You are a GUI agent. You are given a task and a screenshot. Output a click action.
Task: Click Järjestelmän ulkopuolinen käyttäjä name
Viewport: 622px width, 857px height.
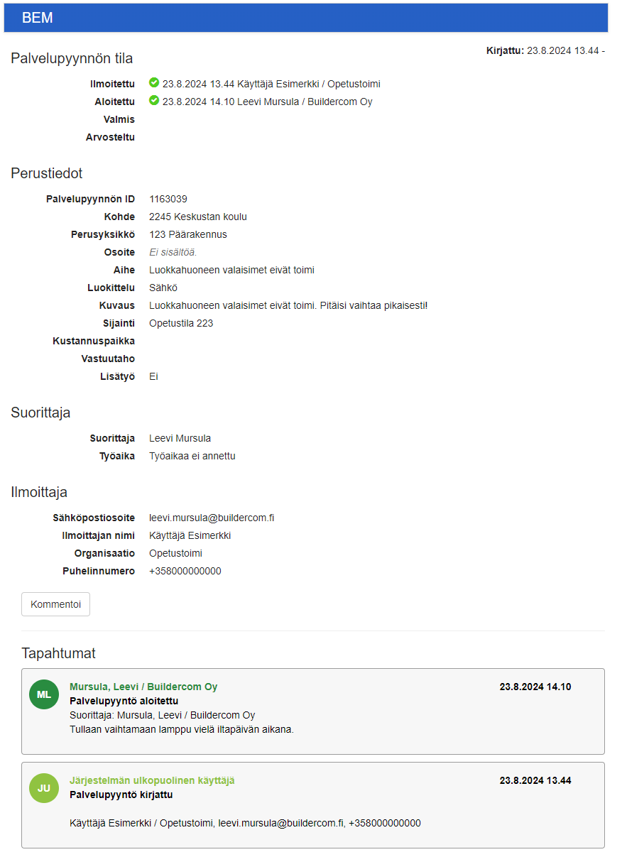pos(152,780)
